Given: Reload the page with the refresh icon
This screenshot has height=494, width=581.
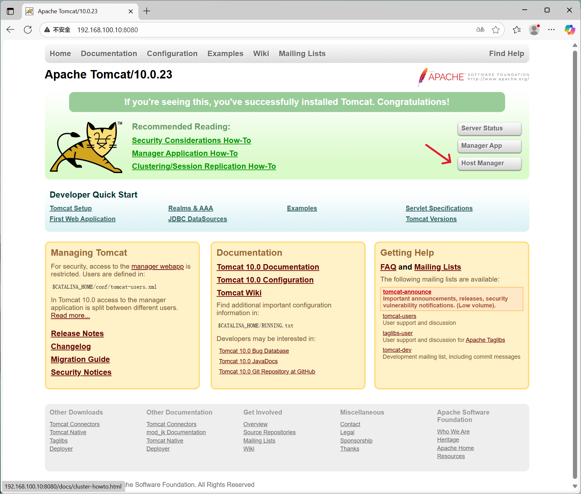Looking at the screenshot, I should coord(28,30).
